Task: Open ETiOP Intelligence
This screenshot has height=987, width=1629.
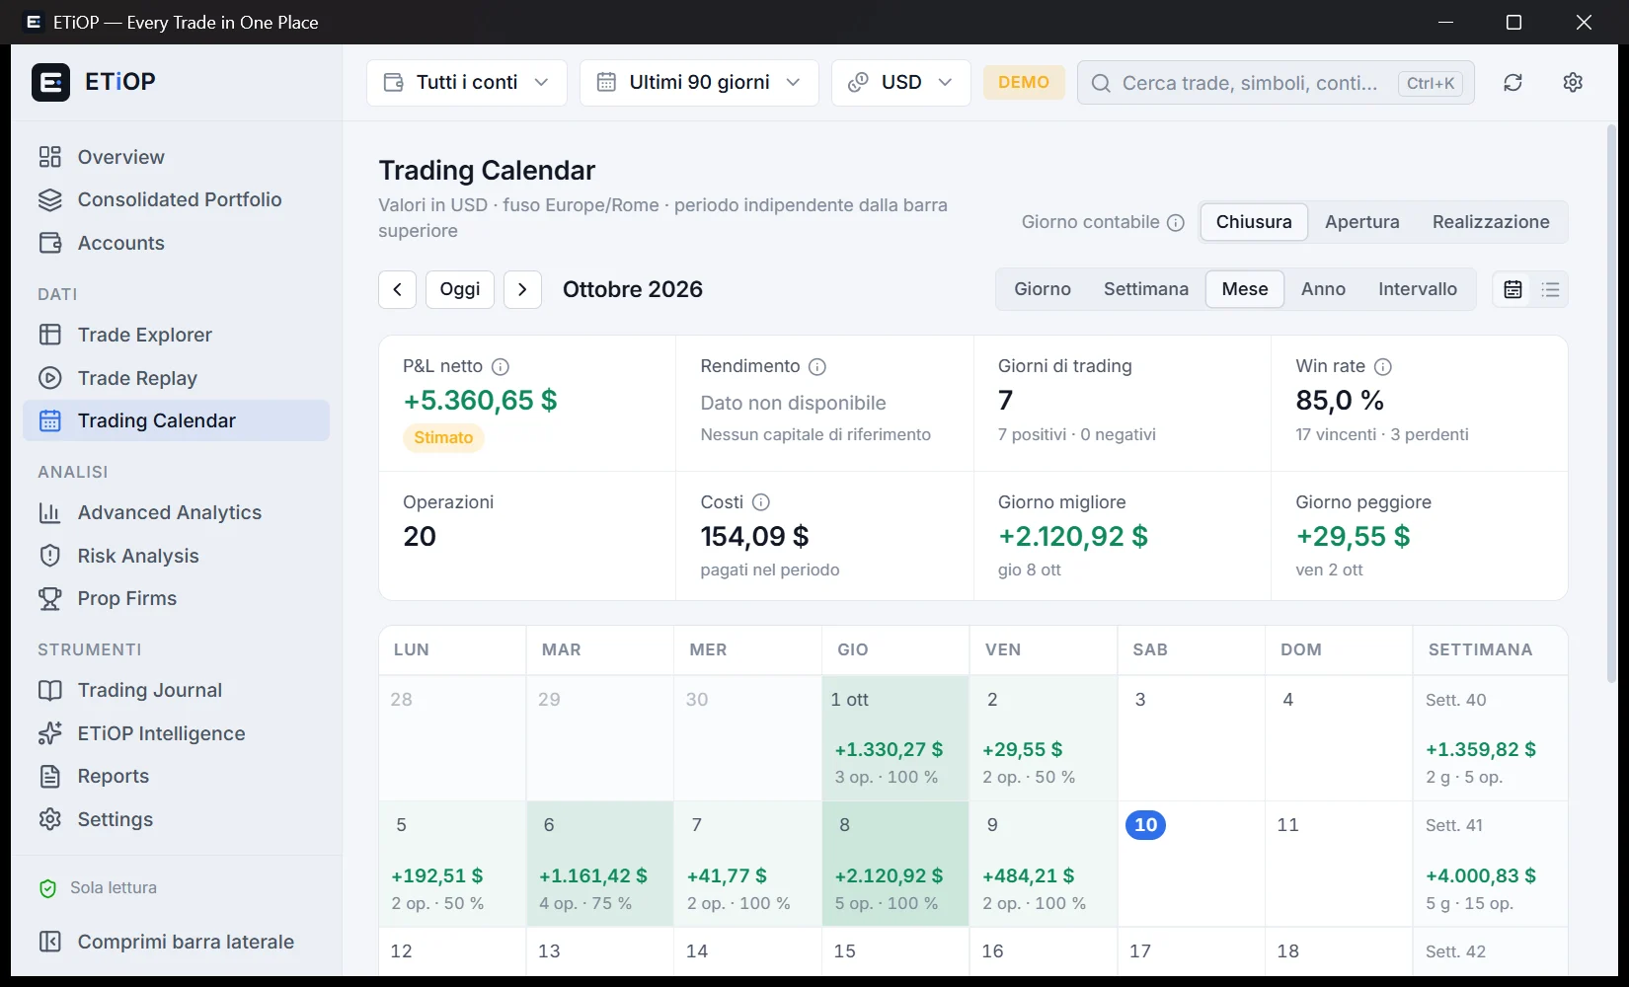Action: pyautogui.click(x=176, y=733)
